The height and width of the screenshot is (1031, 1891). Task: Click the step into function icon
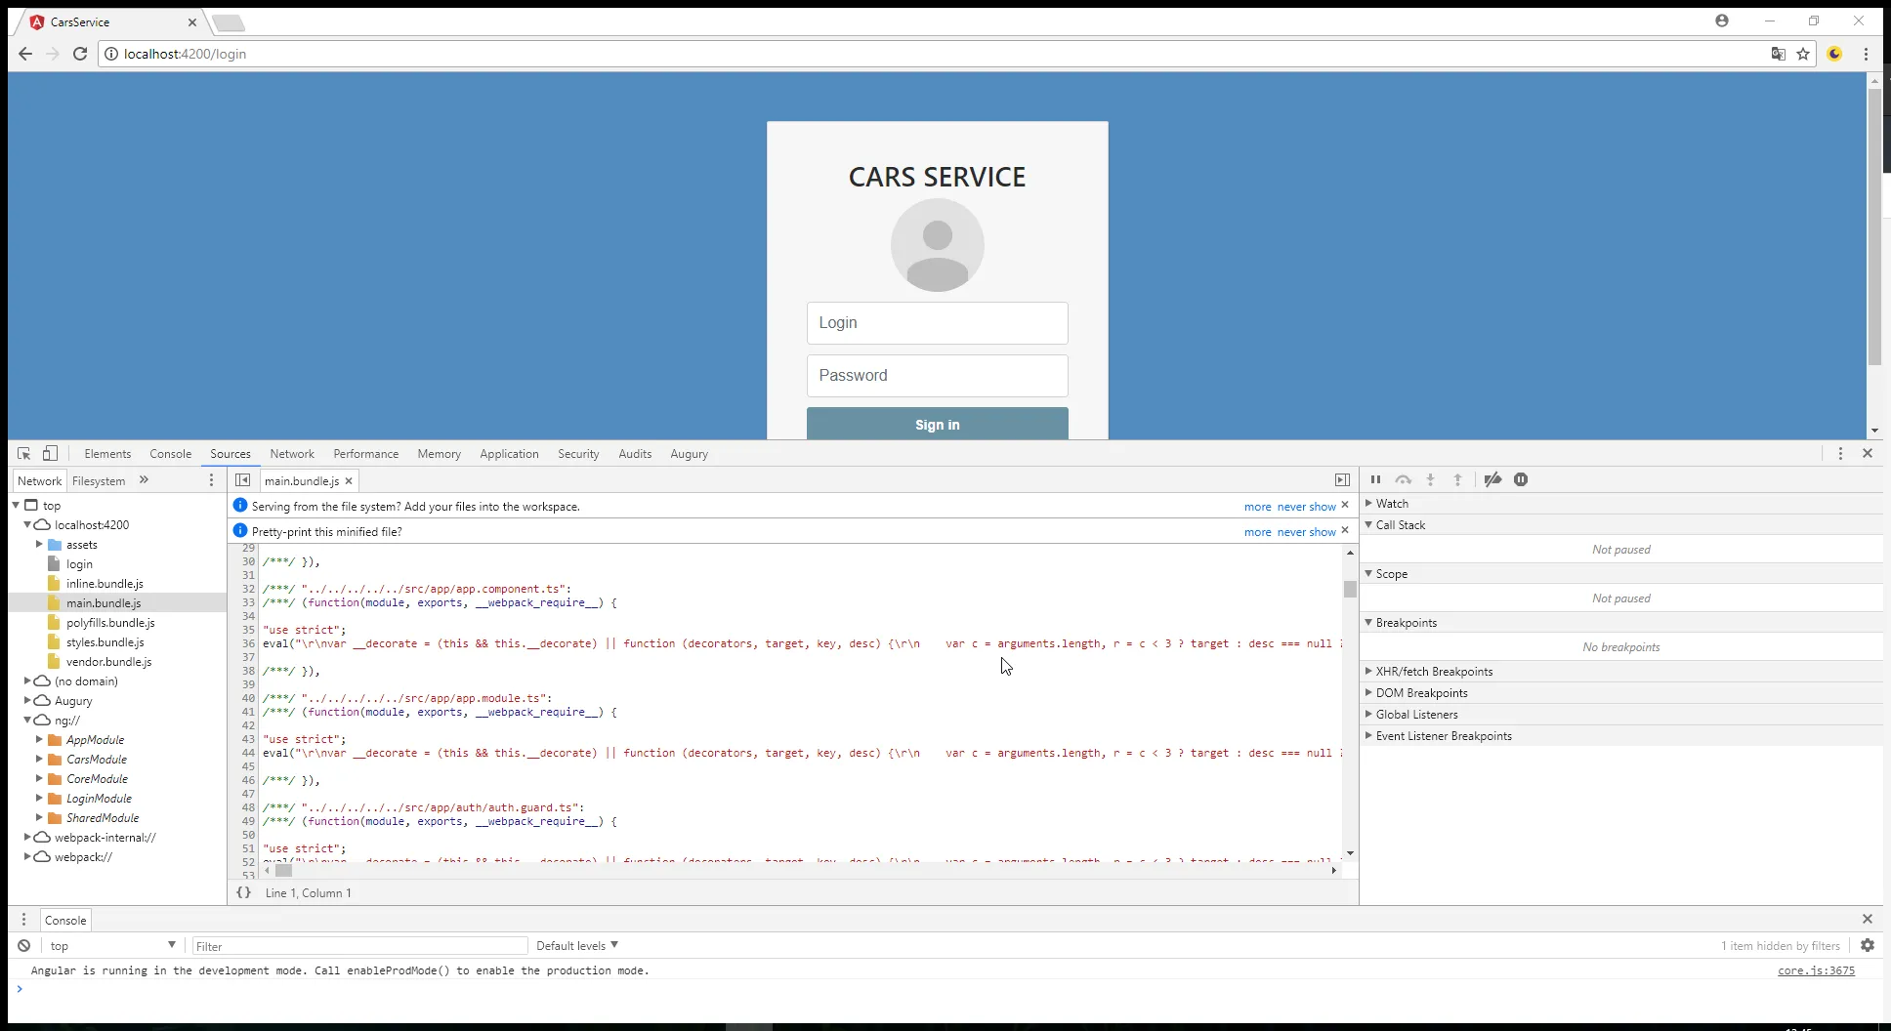(1430, 479)
